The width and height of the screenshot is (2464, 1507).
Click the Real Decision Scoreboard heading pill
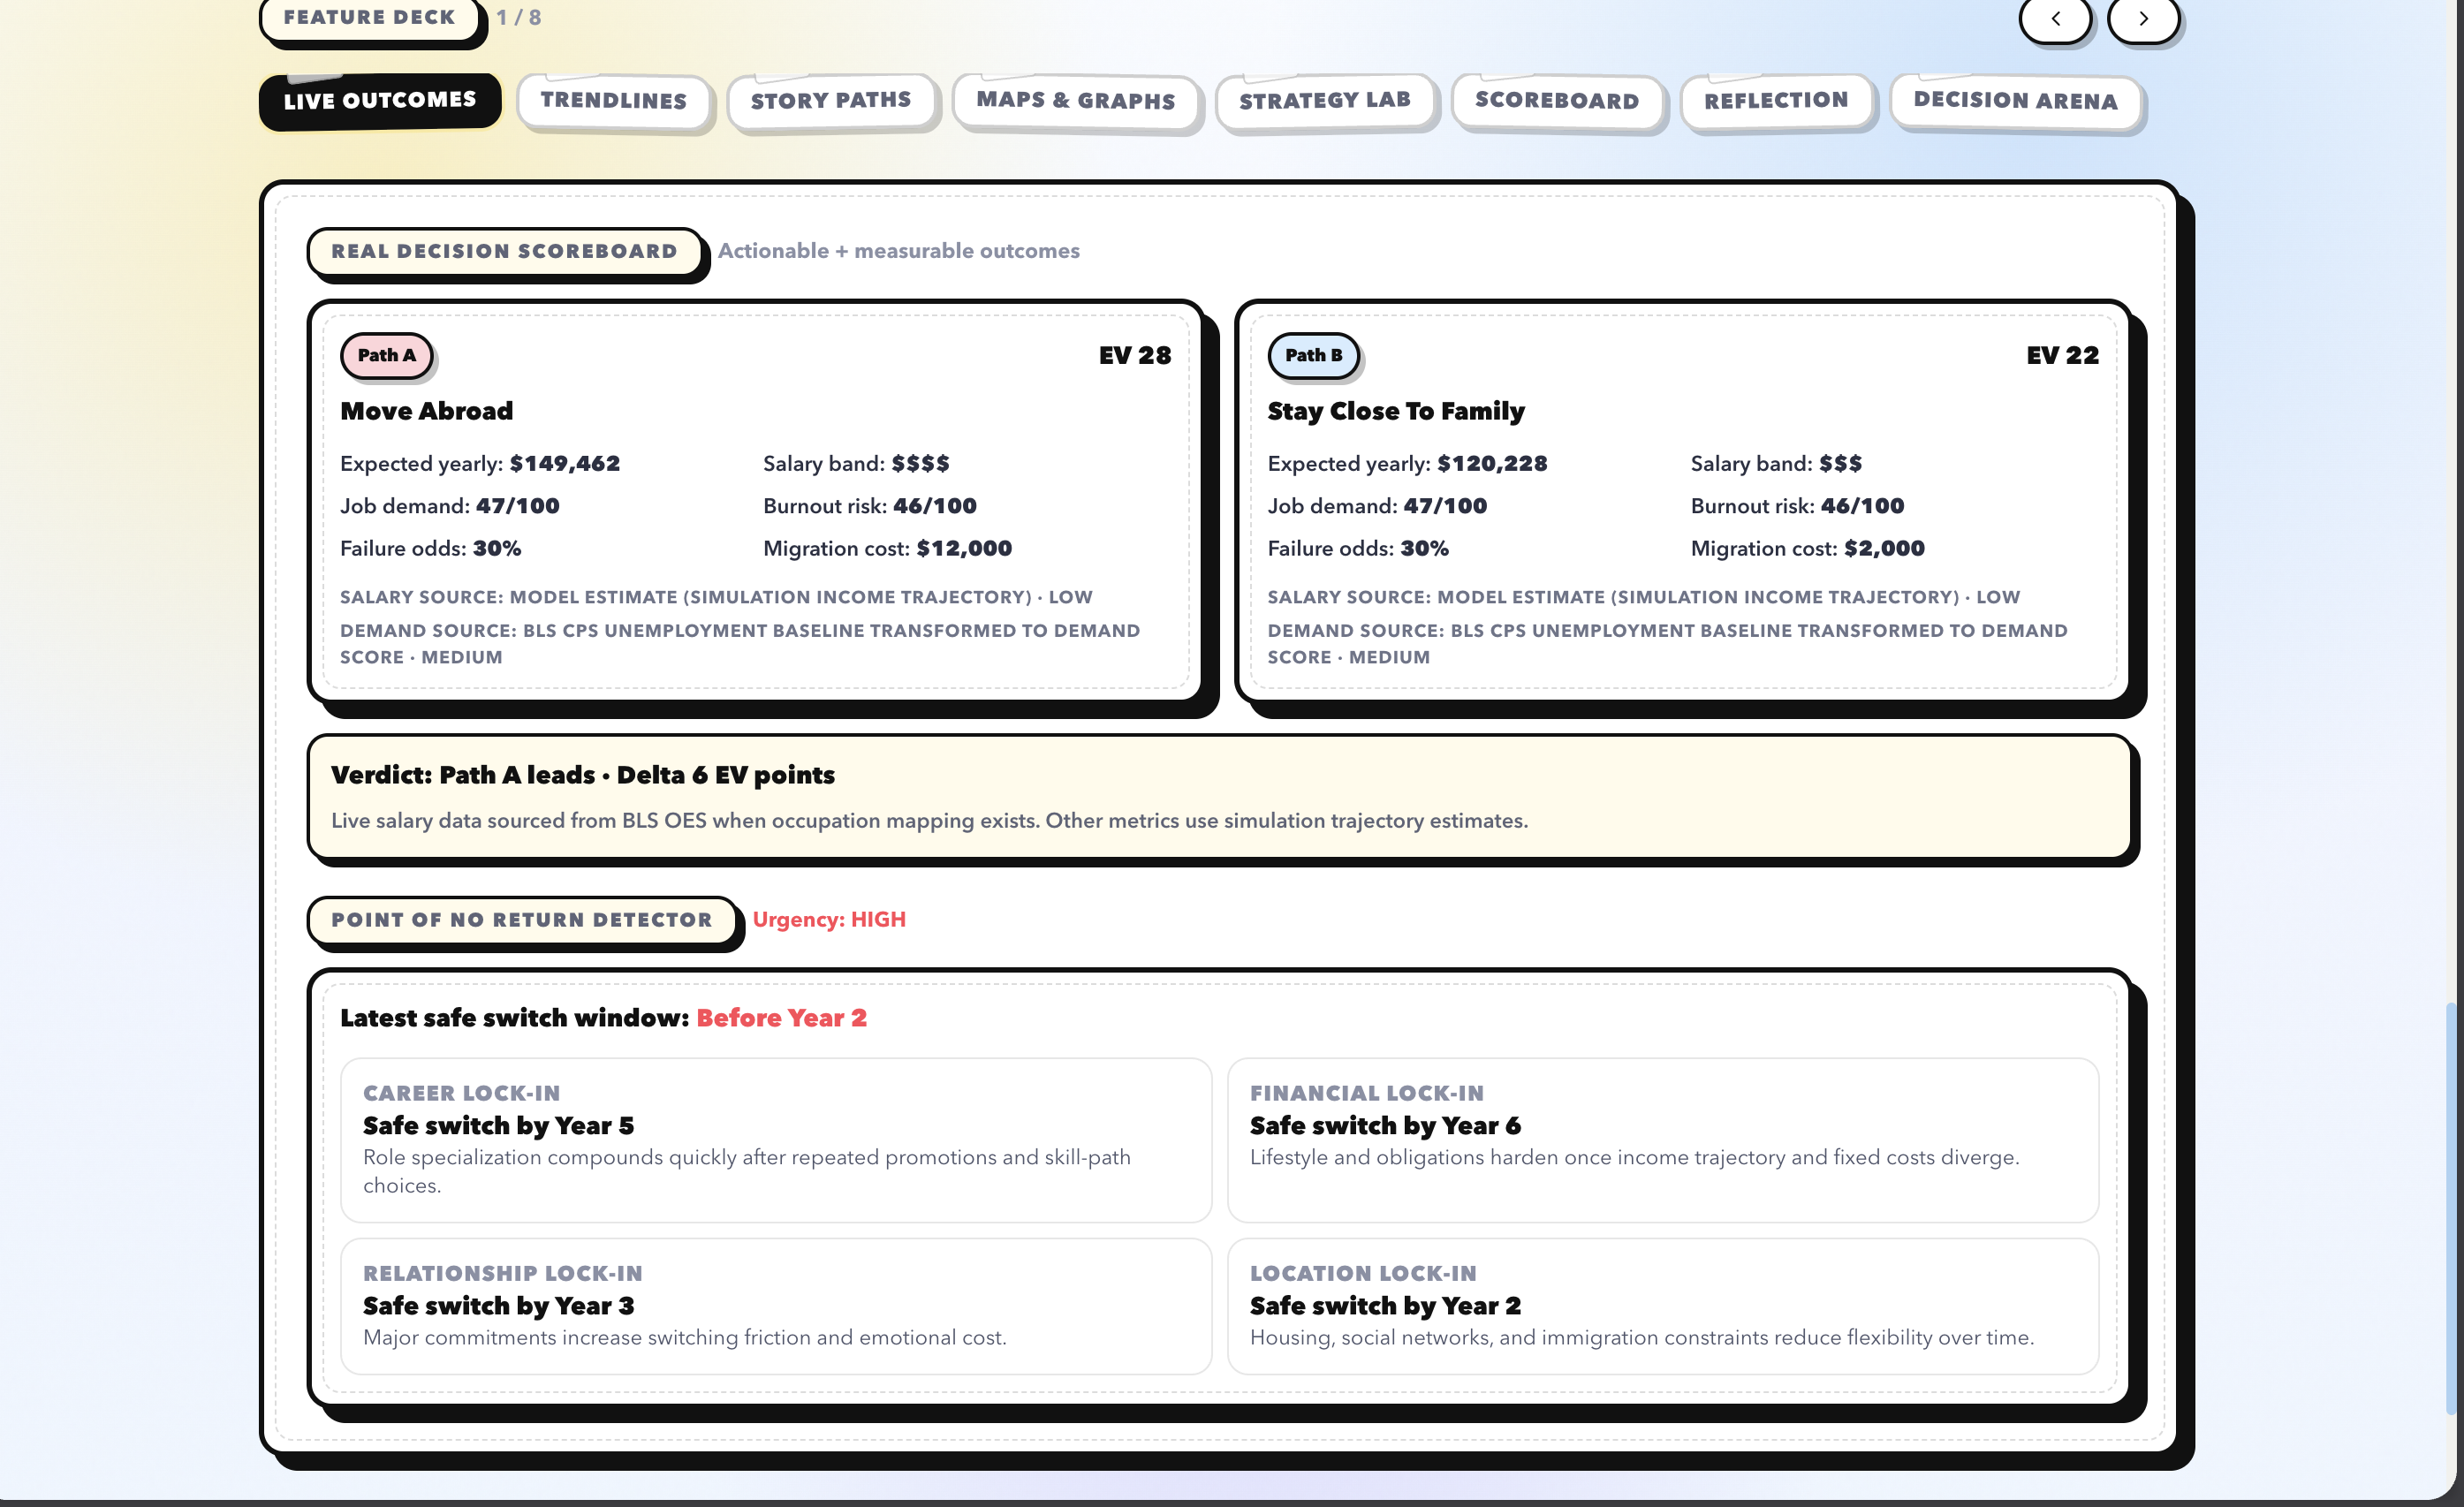tap(505, 251)
